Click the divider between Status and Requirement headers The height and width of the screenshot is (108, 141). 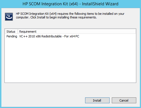click(x=18, y=32)
